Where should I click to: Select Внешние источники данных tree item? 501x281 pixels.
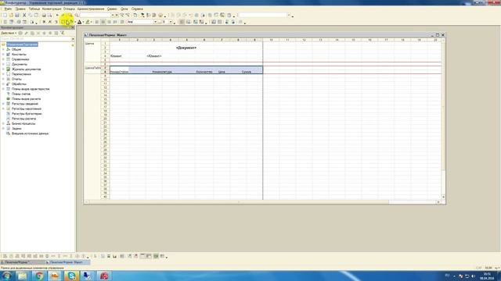click(x=30, y=133)
